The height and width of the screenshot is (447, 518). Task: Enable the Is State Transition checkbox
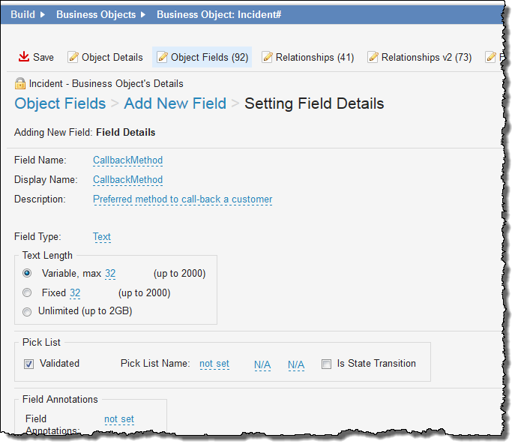tap(326, 364)
